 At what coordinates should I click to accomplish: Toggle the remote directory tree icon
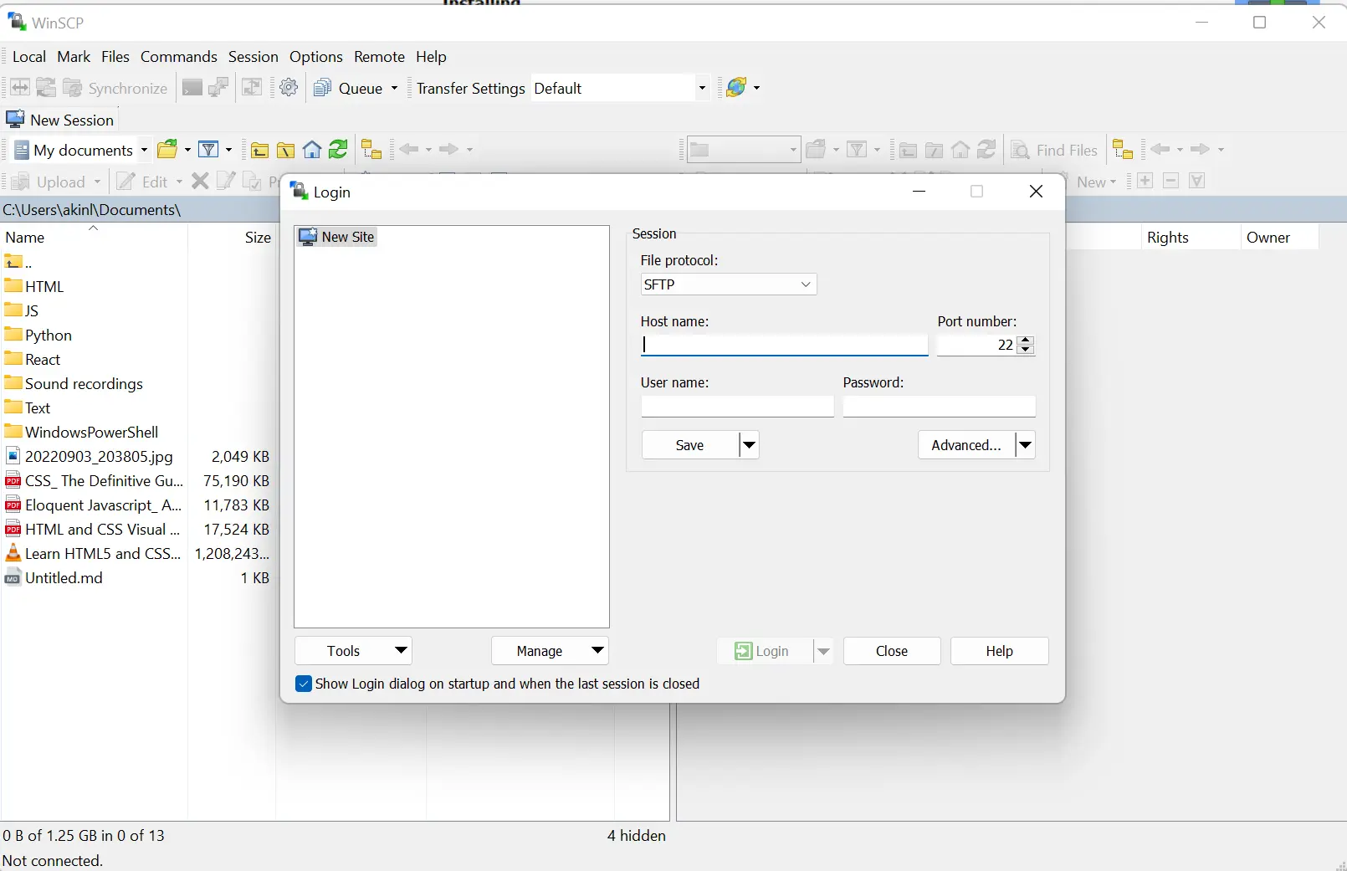click(1123, 150)
